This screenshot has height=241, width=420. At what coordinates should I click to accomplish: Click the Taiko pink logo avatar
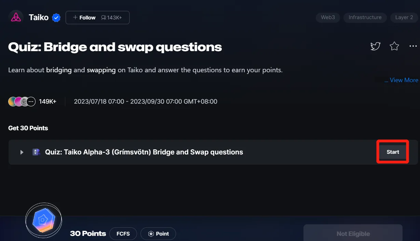point(16,17)
